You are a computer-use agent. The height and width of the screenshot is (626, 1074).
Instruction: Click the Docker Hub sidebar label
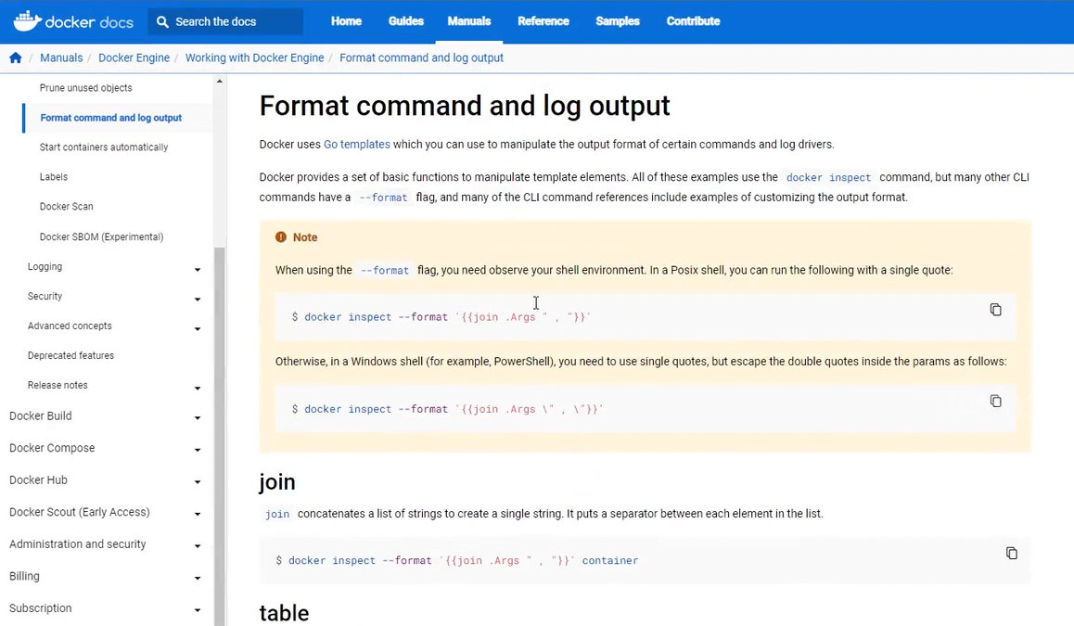coord(38,480)
